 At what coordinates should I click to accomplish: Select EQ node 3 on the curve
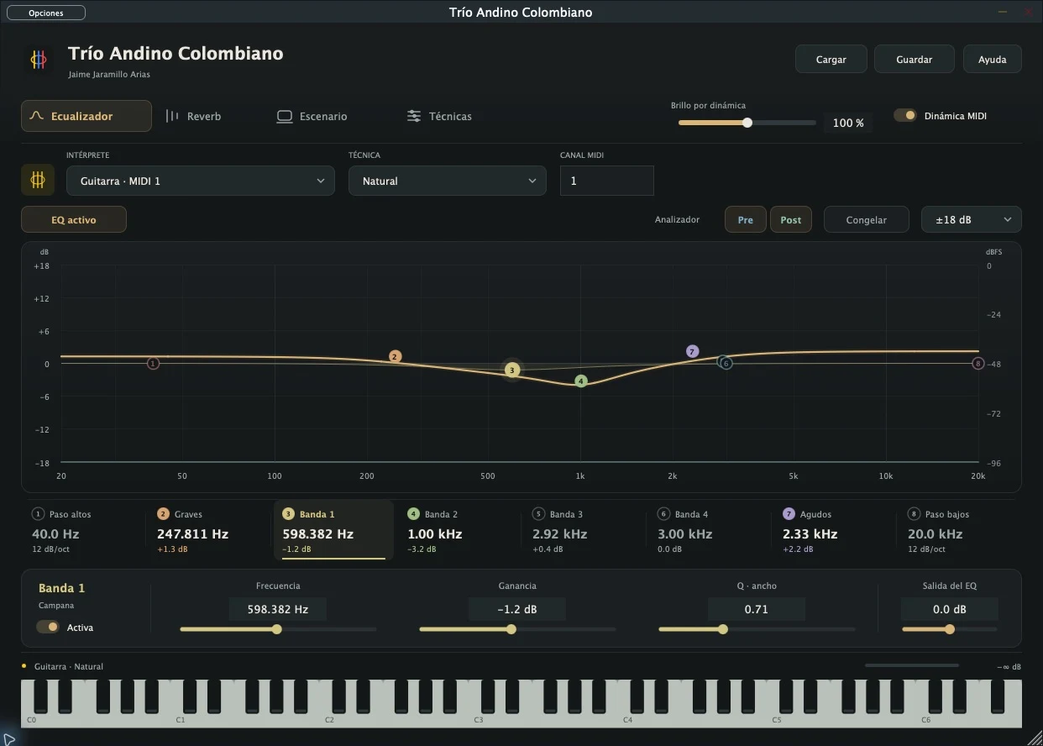point(512,370)
